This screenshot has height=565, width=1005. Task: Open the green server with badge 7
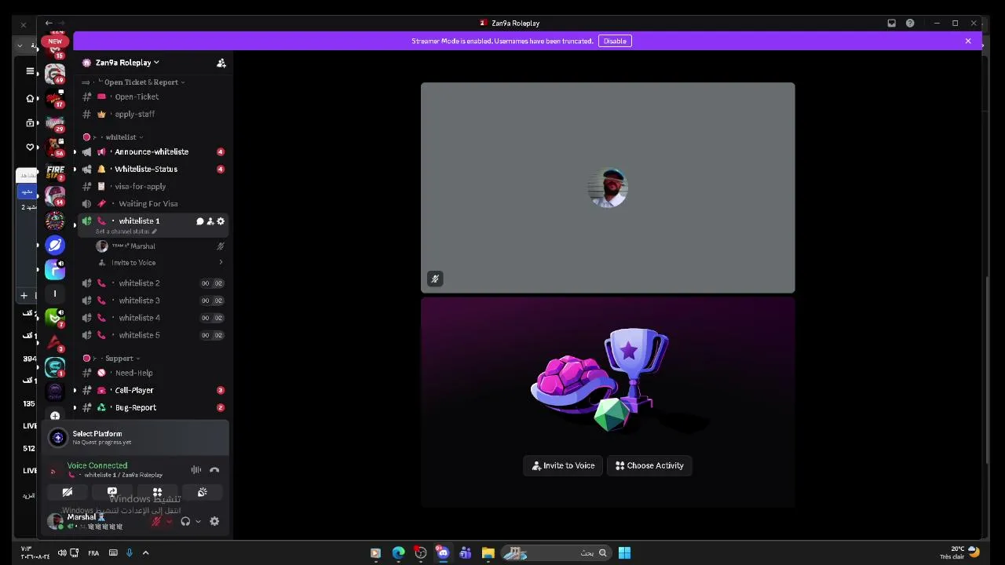[x=55, y=317]
